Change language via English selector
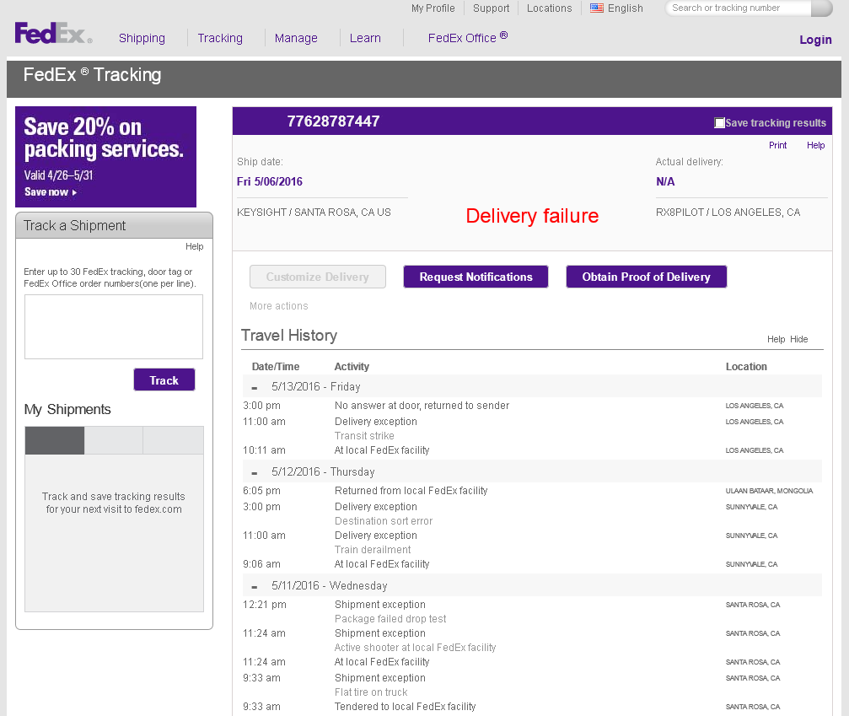This screenshot has height=716, width=849. coord(626,8)
